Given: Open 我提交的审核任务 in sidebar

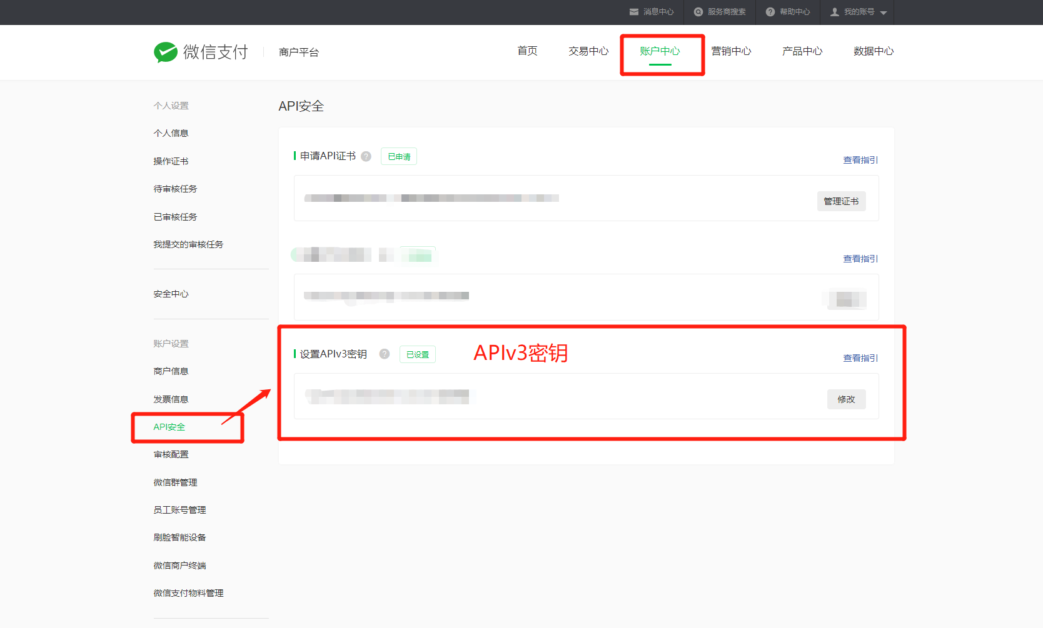Looking at the screenshot, I should 188,244.
